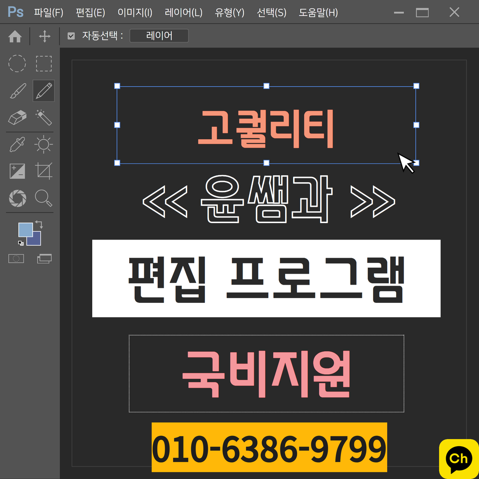The image size is (479, 479).
Task: Click the 고퀄리티 text layer
Action: point(266,129)
